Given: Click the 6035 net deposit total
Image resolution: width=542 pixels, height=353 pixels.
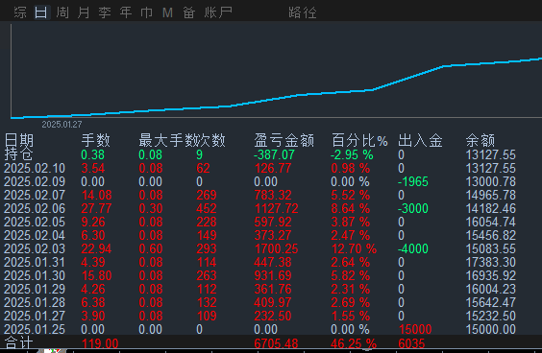Looking at the screenshot, I should click(x=411, y=343).
